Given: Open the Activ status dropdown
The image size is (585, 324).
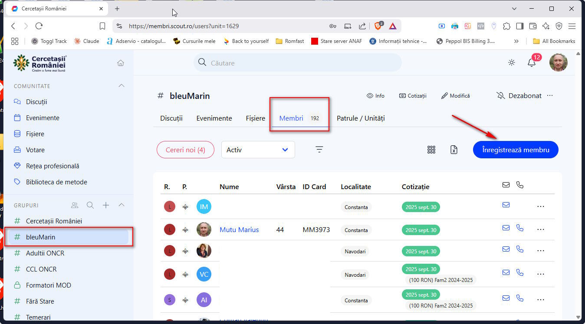Looking at the screenshot, I should tap(258, 150).
